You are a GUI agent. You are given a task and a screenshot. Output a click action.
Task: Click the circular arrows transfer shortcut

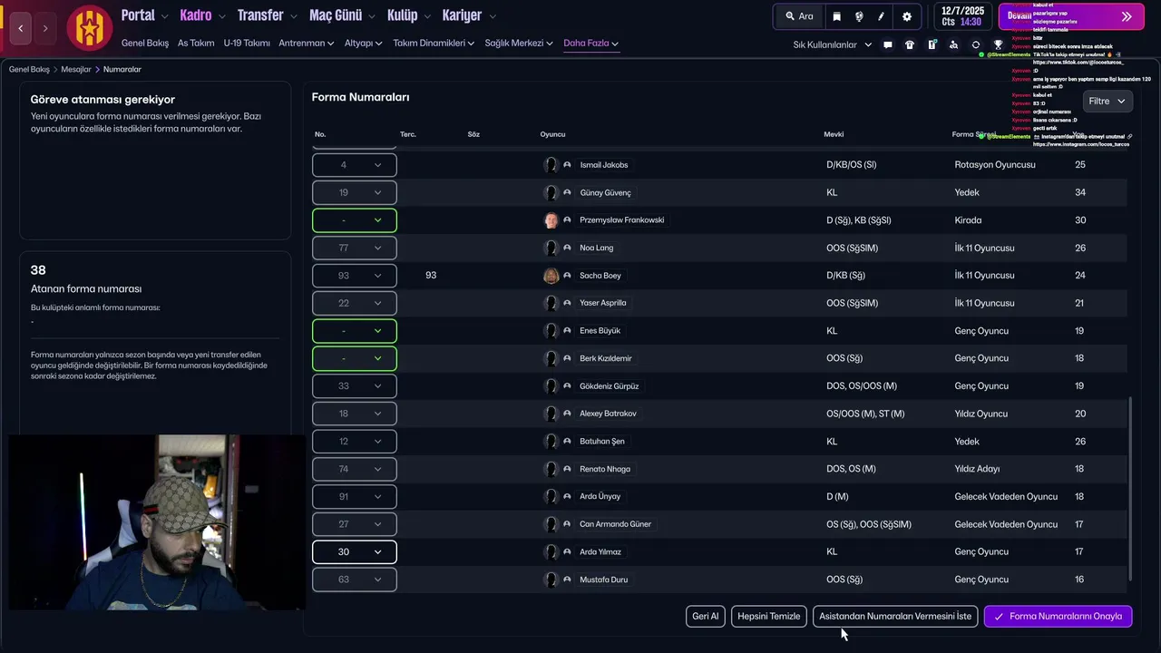[x=976, y=44]
